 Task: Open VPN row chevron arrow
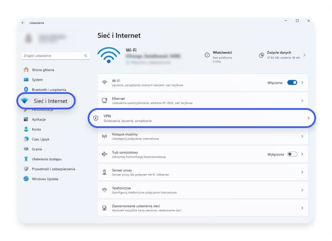click(x=309, y=118)
